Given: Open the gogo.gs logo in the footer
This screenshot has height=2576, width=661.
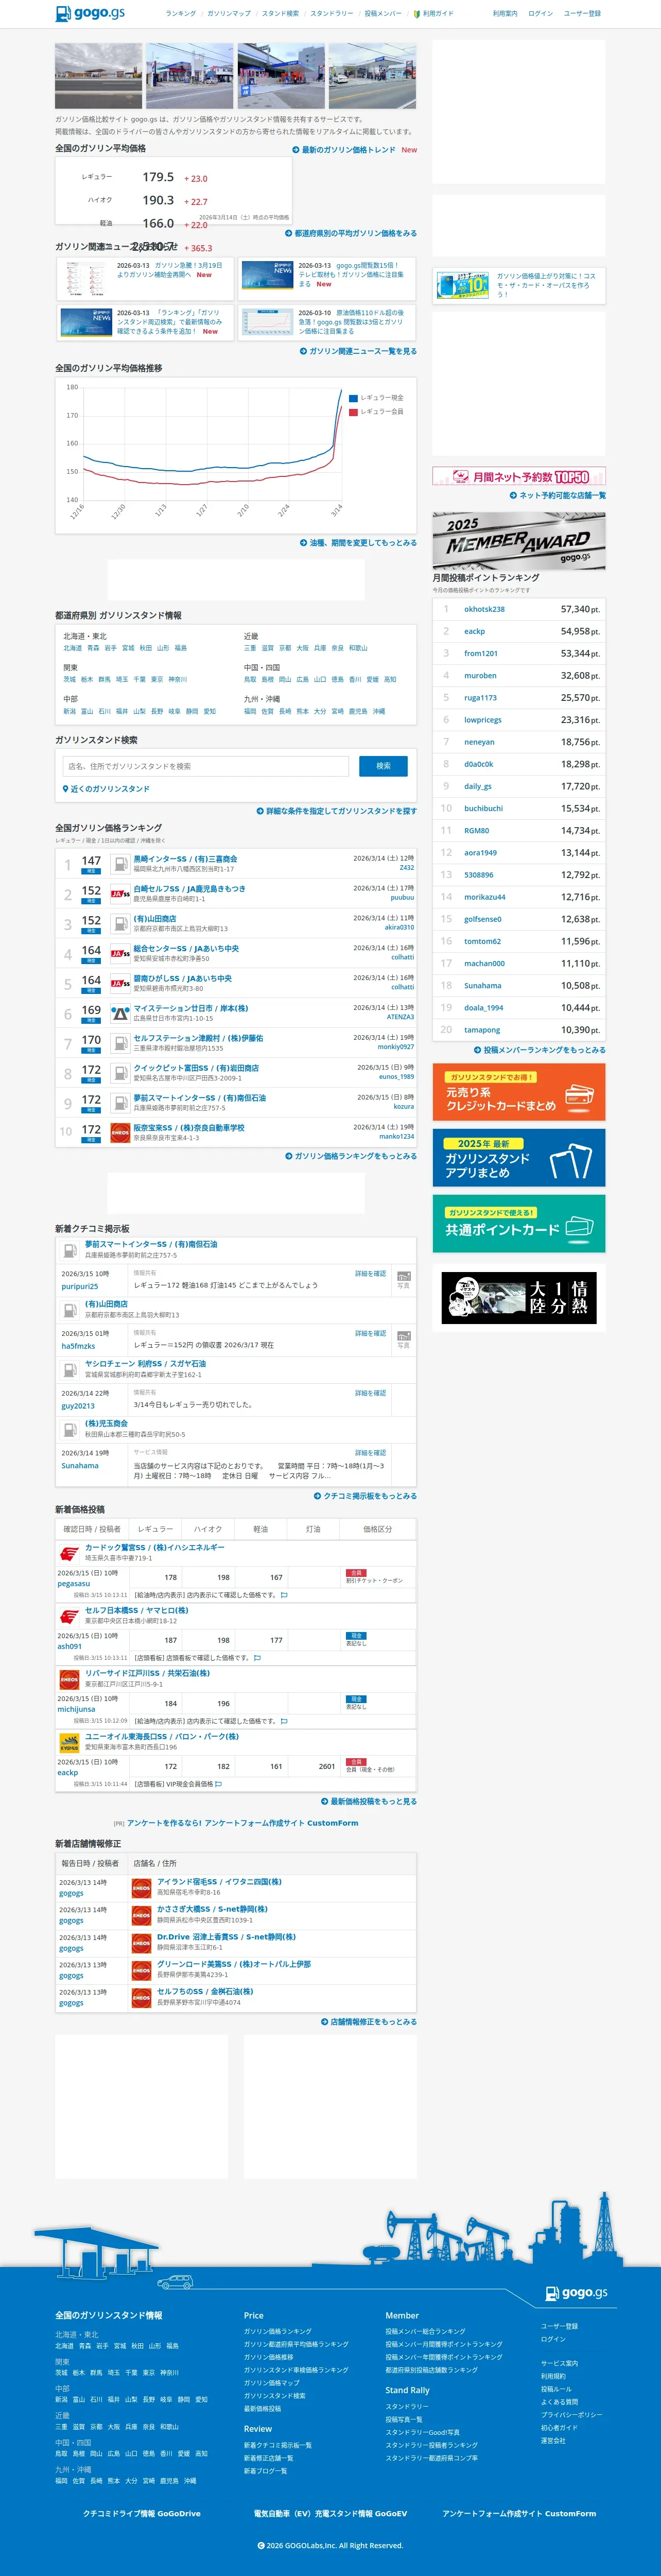Looking at the screenshot, I should click(576, 2293).
